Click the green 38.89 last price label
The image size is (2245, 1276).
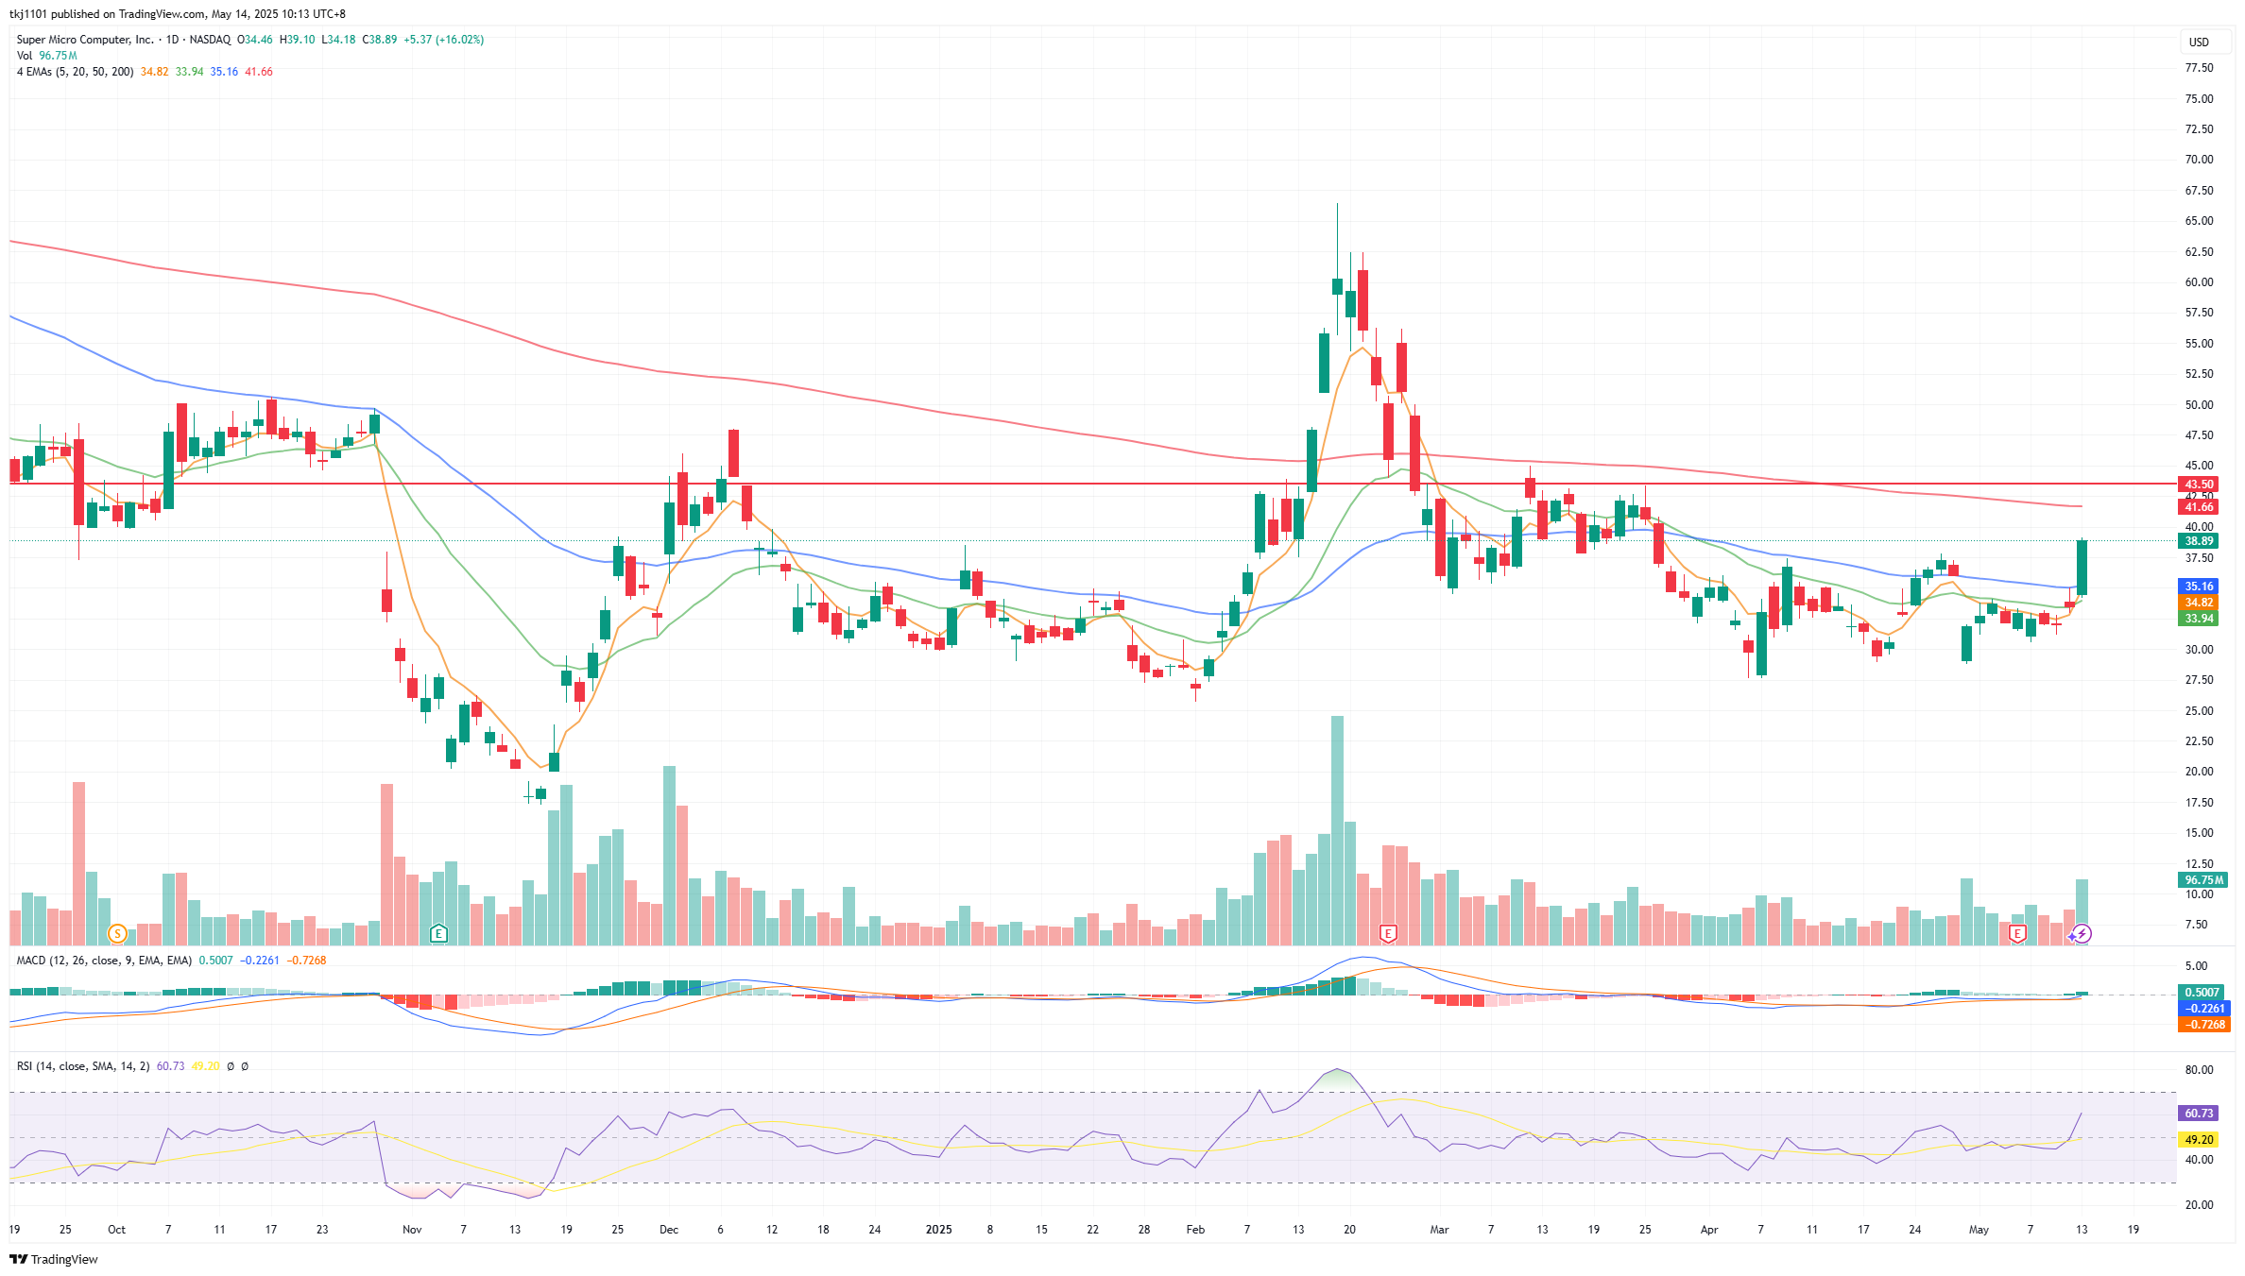pos(2199,541)
